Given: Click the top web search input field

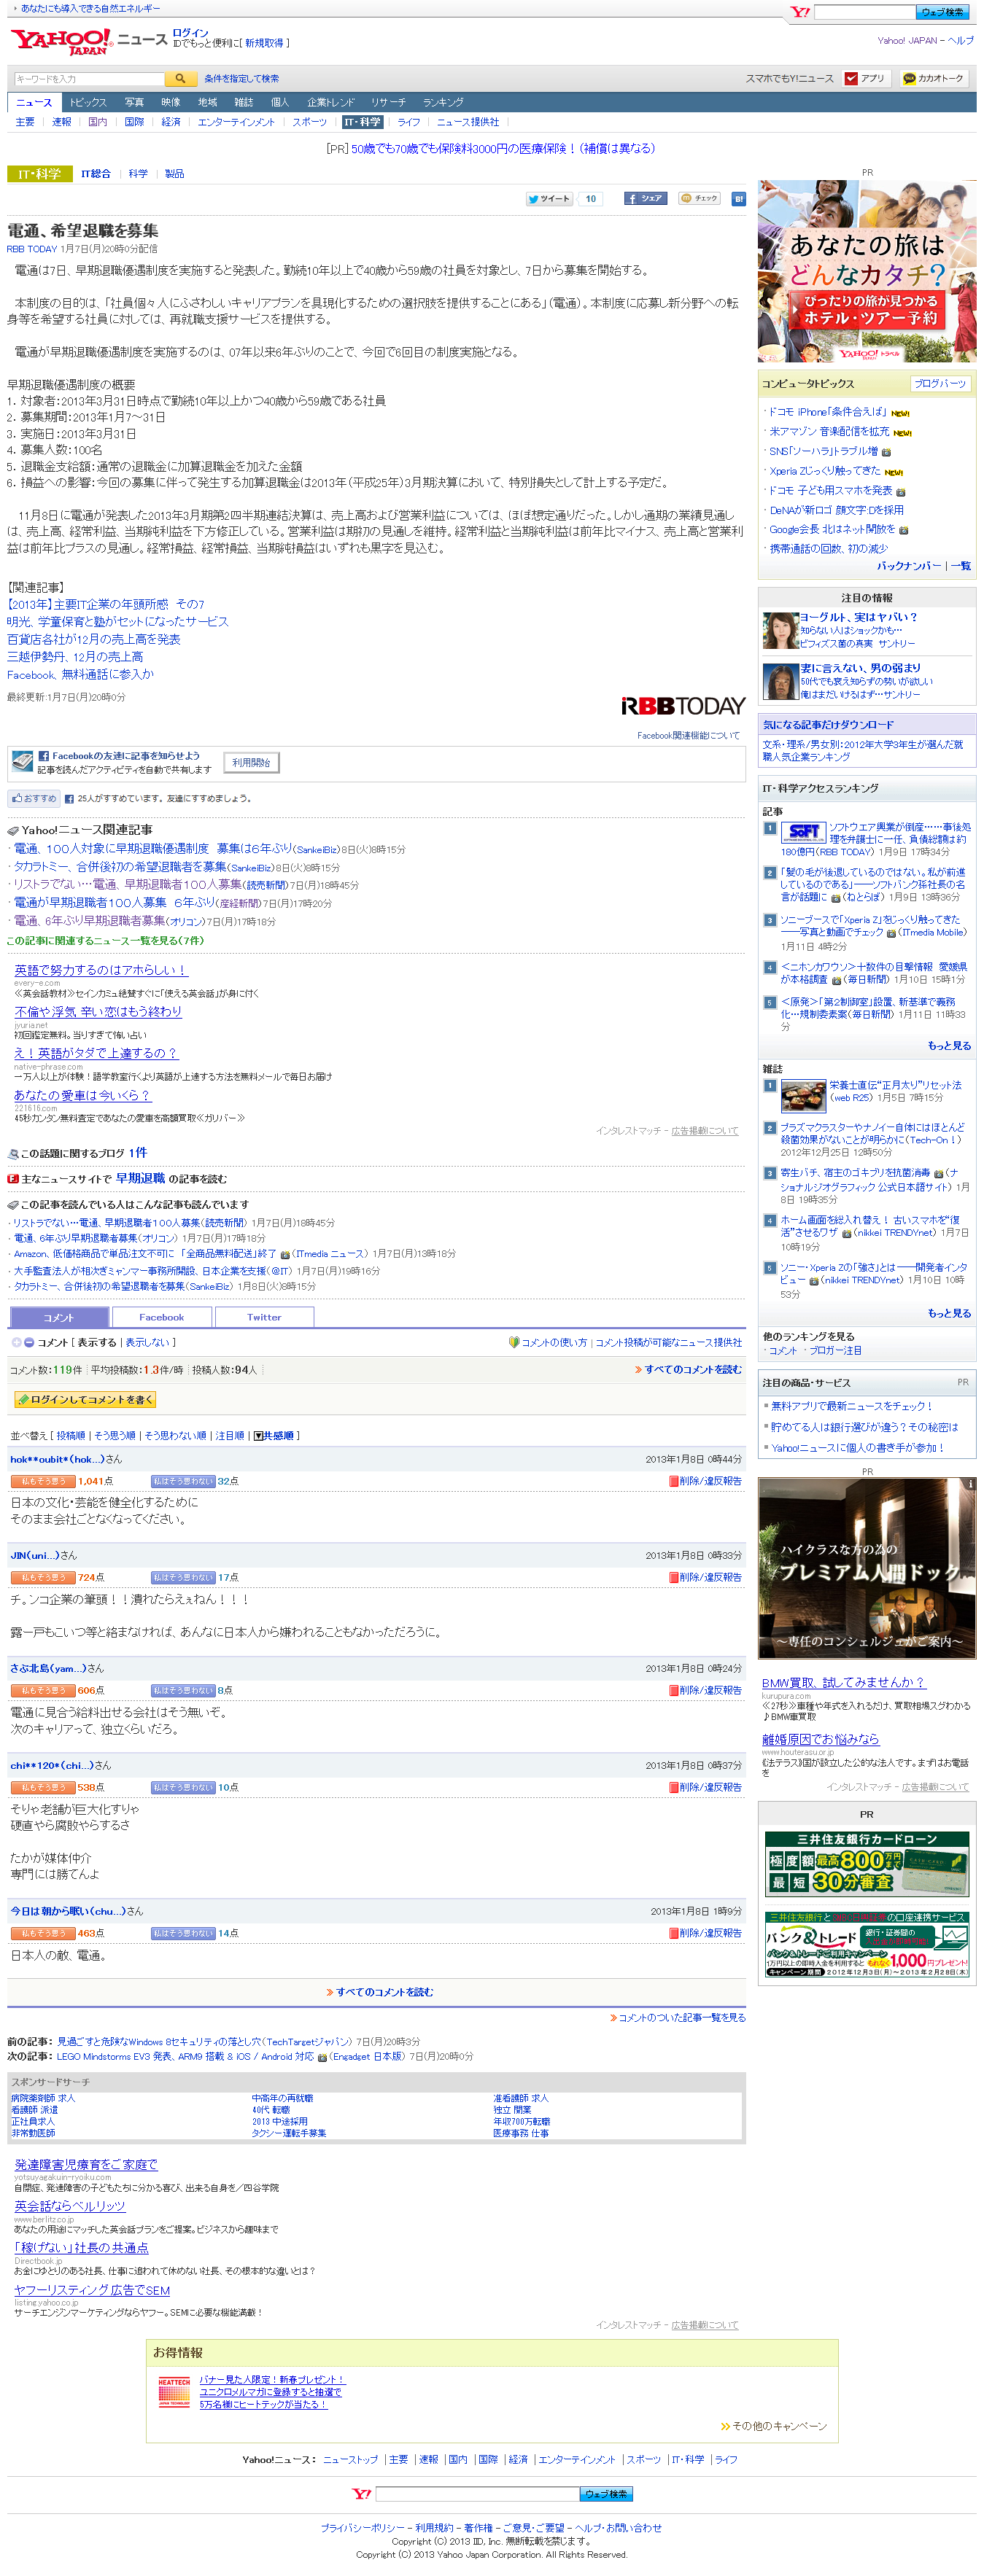Looking at the screenshot, I should pyautogui.click(x=864, y=12).
